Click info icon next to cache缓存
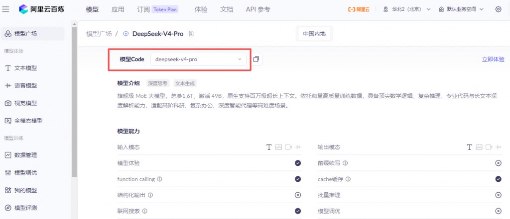This screenshot has height=219, width=510. [x=348, y=179]
